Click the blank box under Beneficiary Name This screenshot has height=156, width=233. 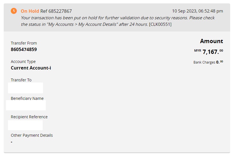point(26,105)
